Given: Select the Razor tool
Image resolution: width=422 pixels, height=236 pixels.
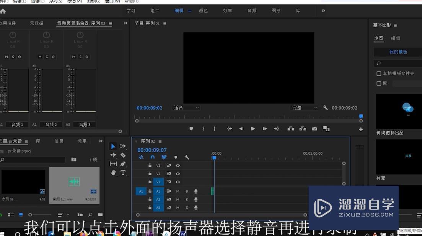Looking at the screenshot, I should 122,155.
